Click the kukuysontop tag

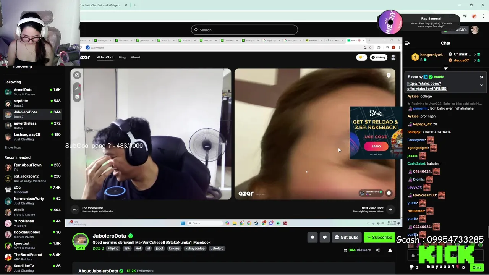tap(195, 249)
